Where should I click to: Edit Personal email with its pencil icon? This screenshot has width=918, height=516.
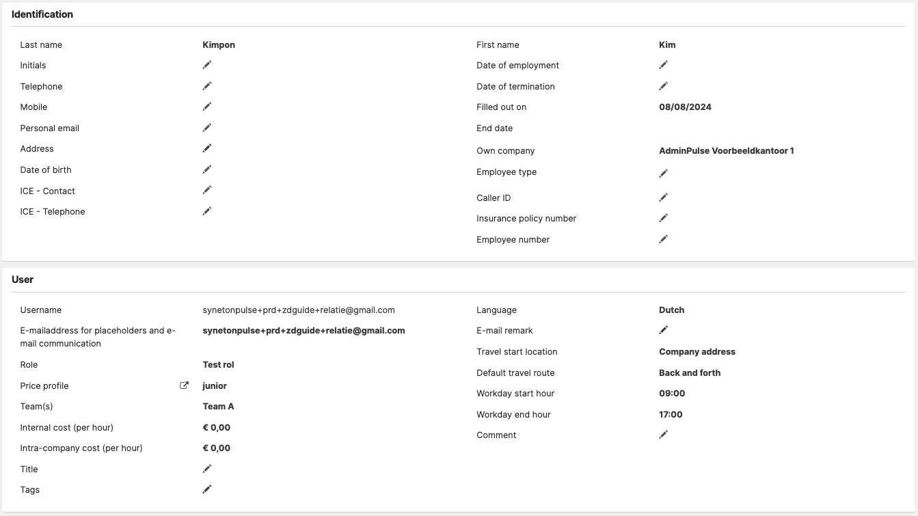coord(207,128)
